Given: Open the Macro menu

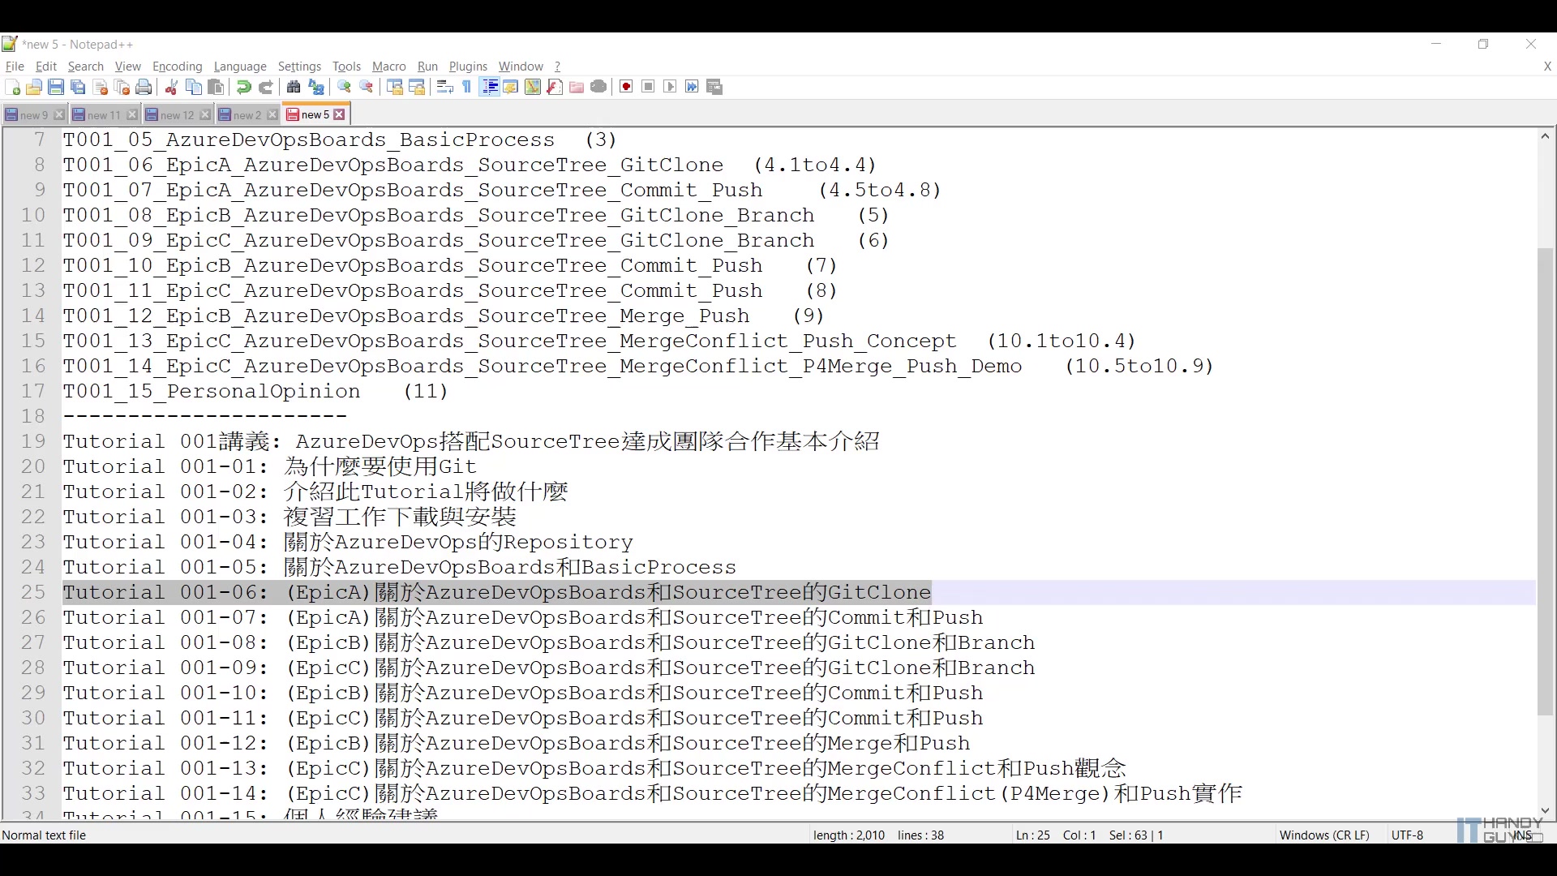Looking at the screenshot, I should 388,67.
